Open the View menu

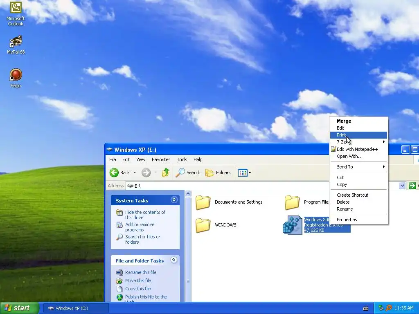click(141, 159)
